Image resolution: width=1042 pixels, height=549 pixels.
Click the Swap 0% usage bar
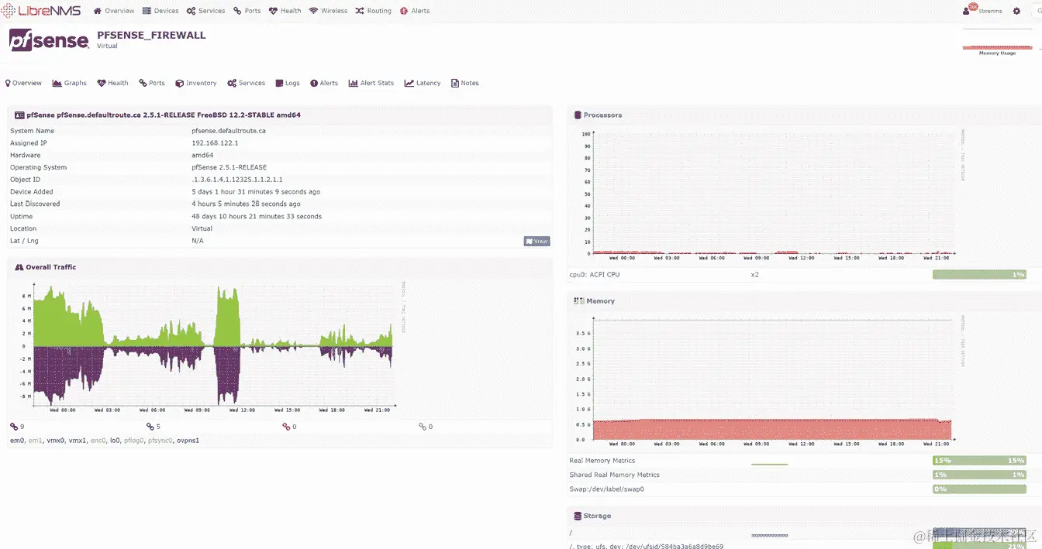pyautogui.click(x=979, y=489)
